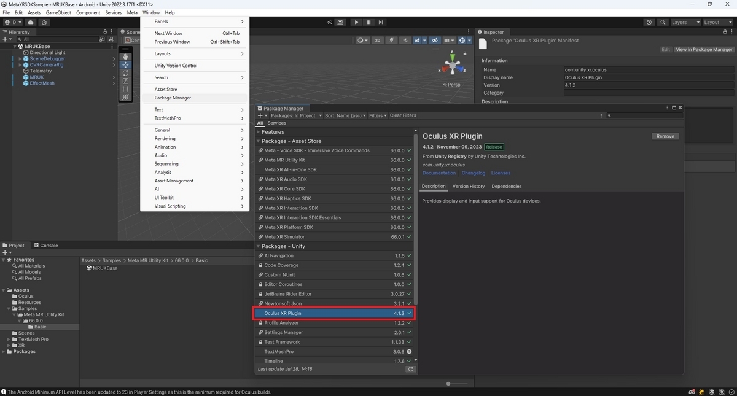Click the Hierarchy add (+) dropdown
737x396 pixels.
coord(7,39)
